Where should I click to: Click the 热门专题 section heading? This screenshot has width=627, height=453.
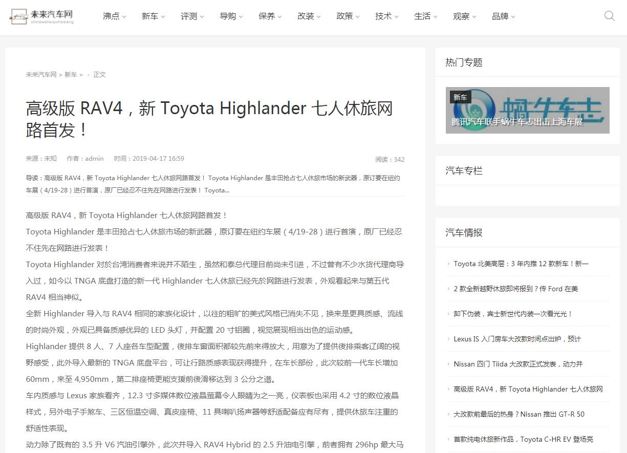click(464, 62)
